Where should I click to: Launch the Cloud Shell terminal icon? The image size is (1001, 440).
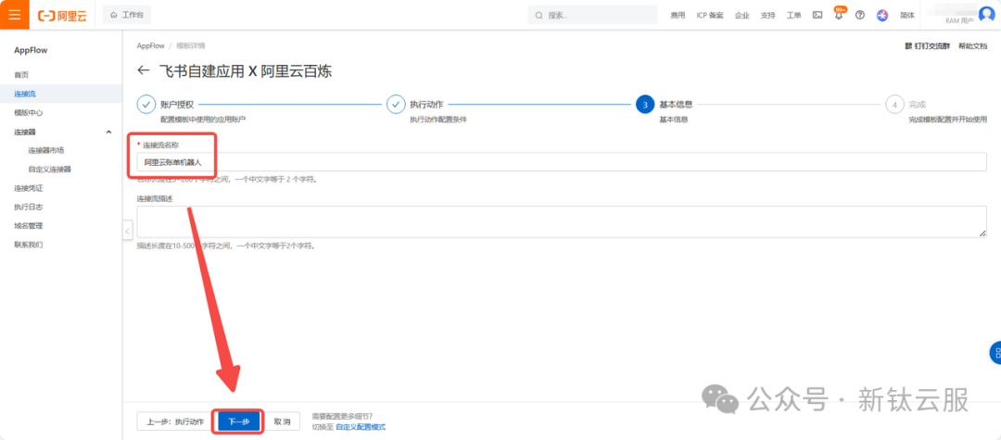(x=817, y=16)
